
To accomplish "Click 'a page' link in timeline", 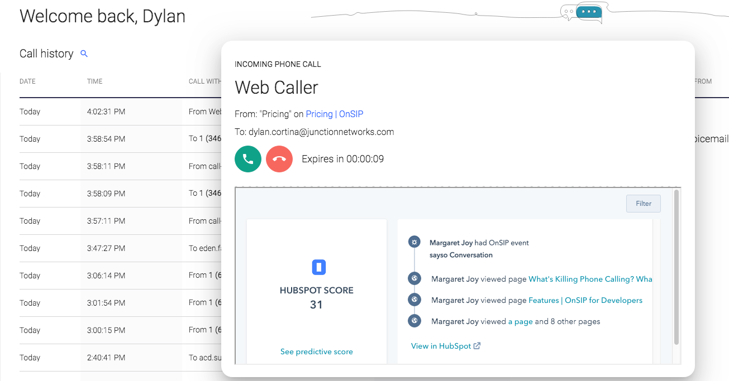I will tap(520, 321).
